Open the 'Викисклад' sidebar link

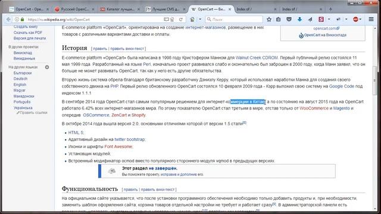coord(23,53)
